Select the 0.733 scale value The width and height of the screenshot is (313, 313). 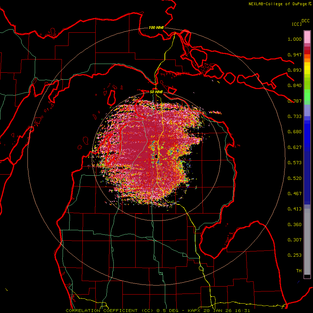click(295, 117)
